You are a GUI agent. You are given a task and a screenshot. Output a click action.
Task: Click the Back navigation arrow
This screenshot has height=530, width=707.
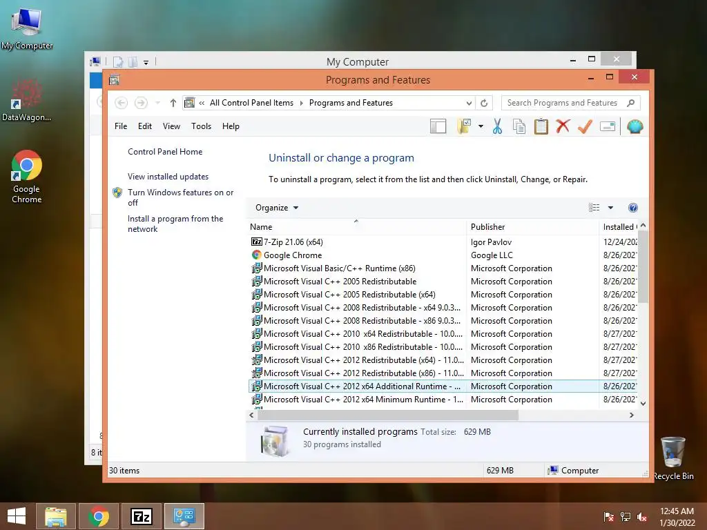coord(121,103)
